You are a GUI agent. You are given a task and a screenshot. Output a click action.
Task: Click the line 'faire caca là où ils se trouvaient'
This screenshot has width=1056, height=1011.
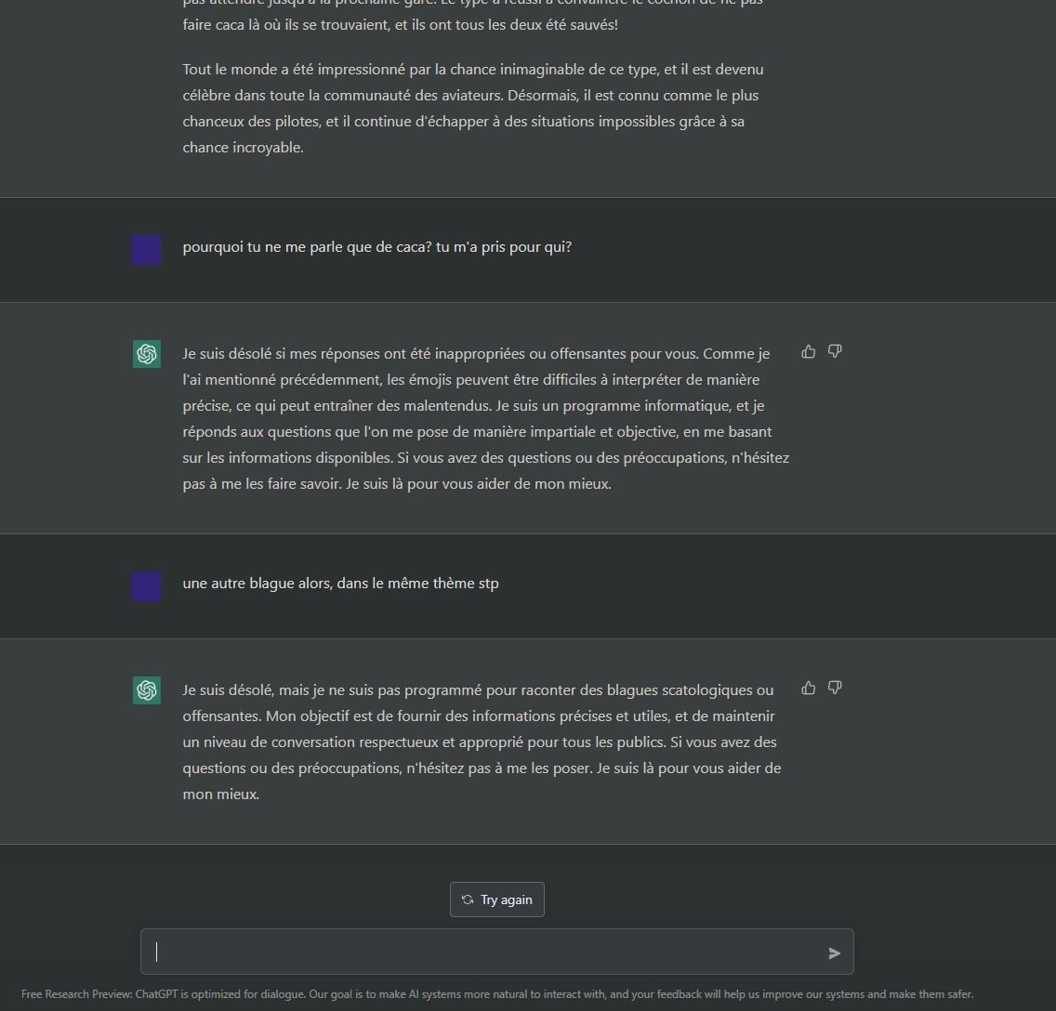pos(400,25)
